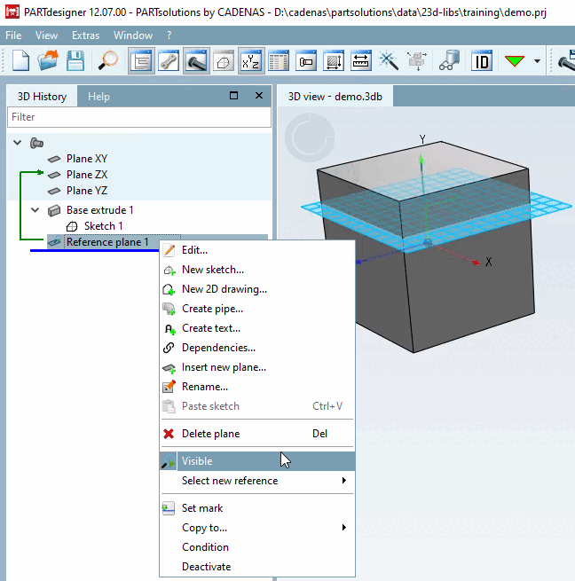Open the File menu
The height and width of the screenshot is (581, 575).
point(13,35)
